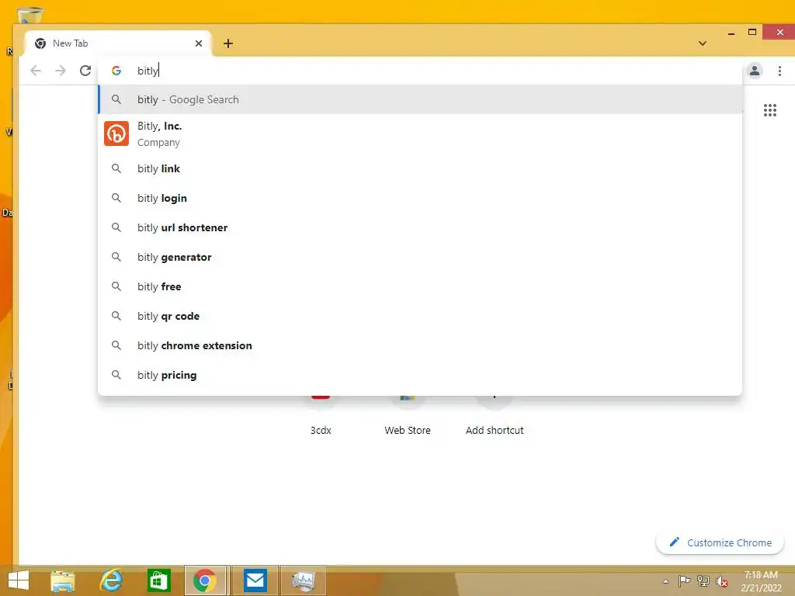Select the 'bitly pricing' suggestion

pos(420,375)
